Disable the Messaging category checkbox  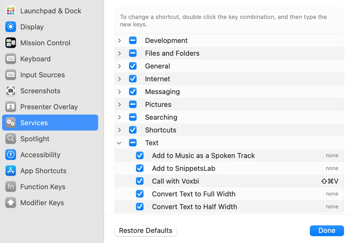[133, 91]
